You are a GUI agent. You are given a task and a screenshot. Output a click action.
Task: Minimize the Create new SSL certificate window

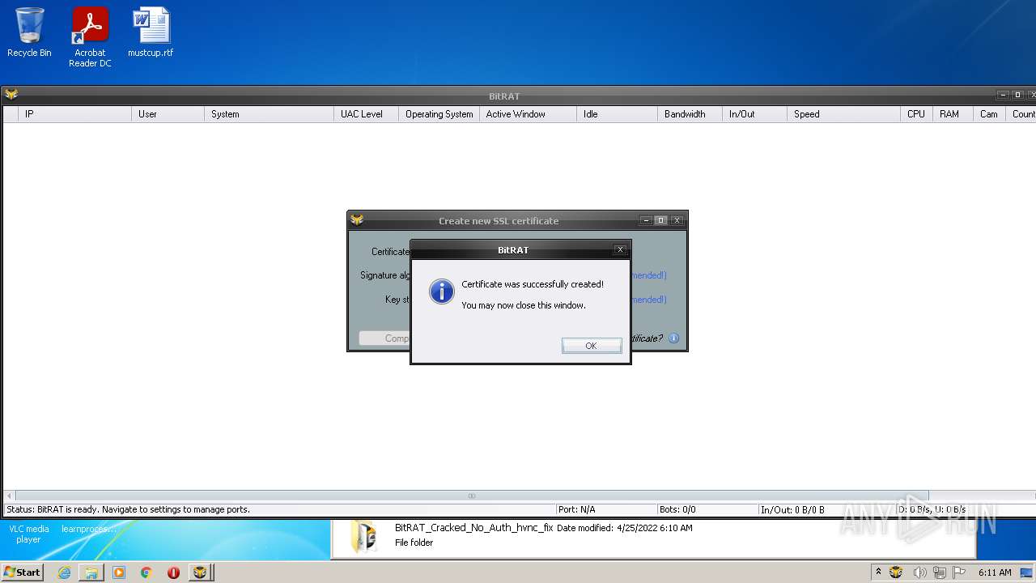pos(646,220)
